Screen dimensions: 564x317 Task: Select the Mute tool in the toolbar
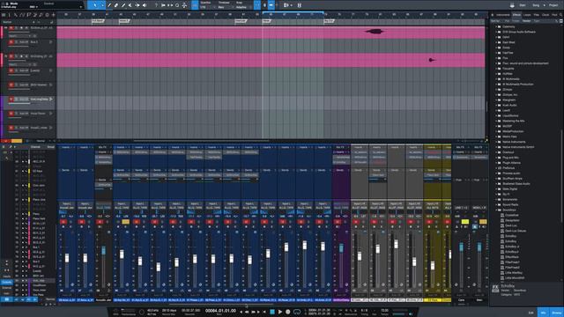pos(130,5)
